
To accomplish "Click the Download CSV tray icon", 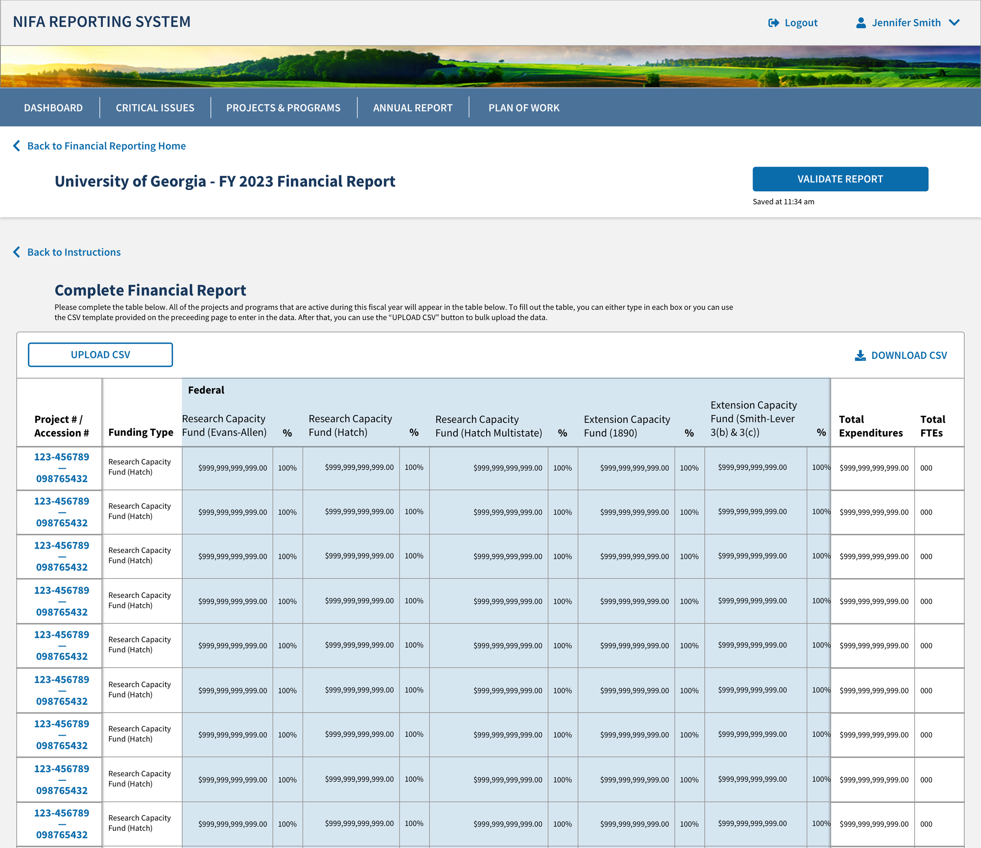I will (x=860, y=355).
